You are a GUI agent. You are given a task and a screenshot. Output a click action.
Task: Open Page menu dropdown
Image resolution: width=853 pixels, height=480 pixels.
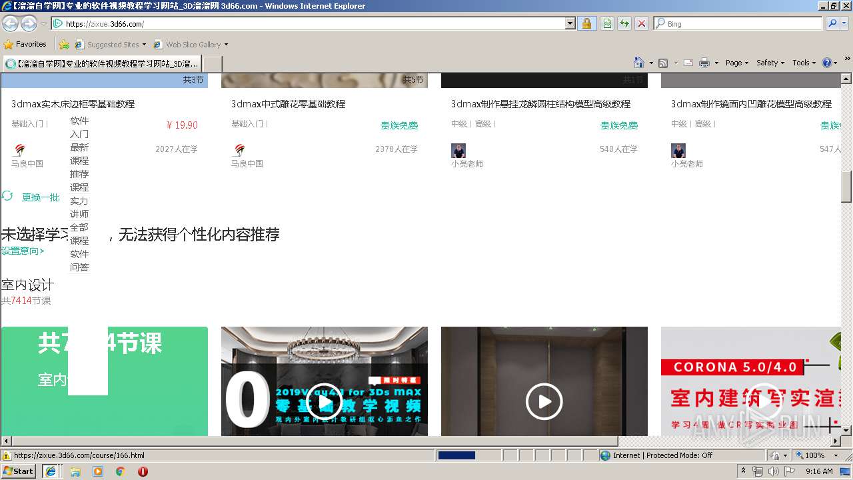[737, 63]
